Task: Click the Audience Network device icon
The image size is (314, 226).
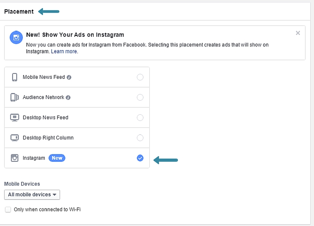Action: tap(14, 97)
